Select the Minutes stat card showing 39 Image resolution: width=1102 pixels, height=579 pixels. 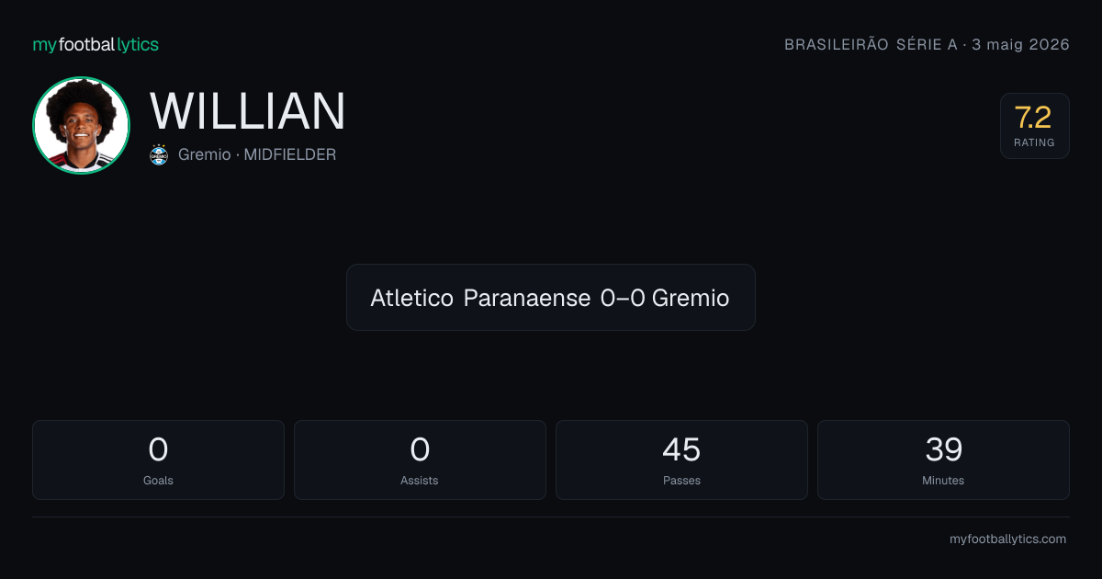click(x=943, y=460)
